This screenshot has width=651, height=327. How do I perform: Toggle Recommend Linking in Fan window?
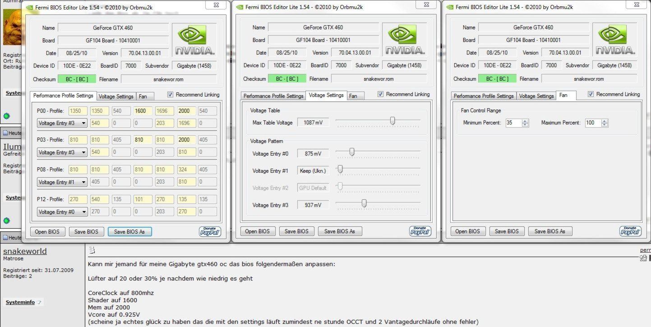click(591, 94)
